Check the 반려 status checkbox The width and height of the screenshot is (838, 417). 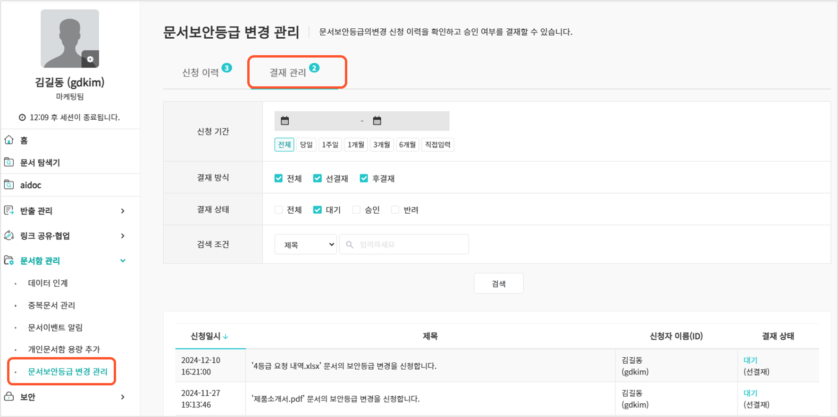pos(395,210)
